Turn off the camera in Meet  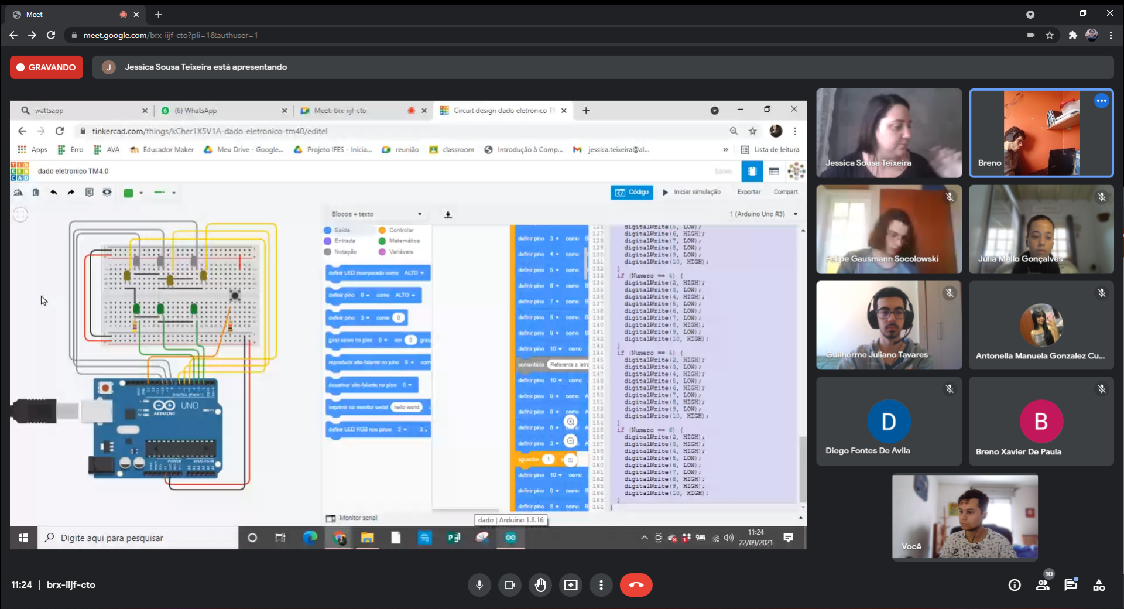509,585
